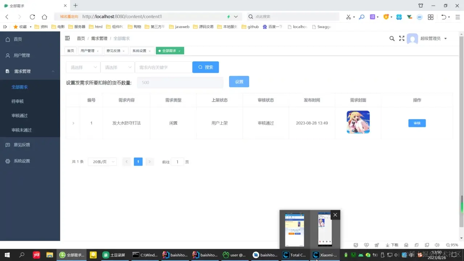Click the 译 translate extension icon
The width and height of the screenshot is (464, 261).
tap(372, 17)
